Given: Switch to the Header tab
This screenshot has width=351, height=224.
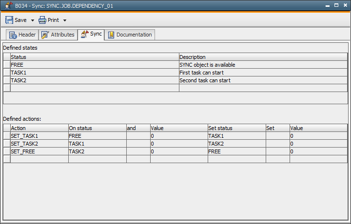Looking at the screenshot, I should (x=22, y=35).
